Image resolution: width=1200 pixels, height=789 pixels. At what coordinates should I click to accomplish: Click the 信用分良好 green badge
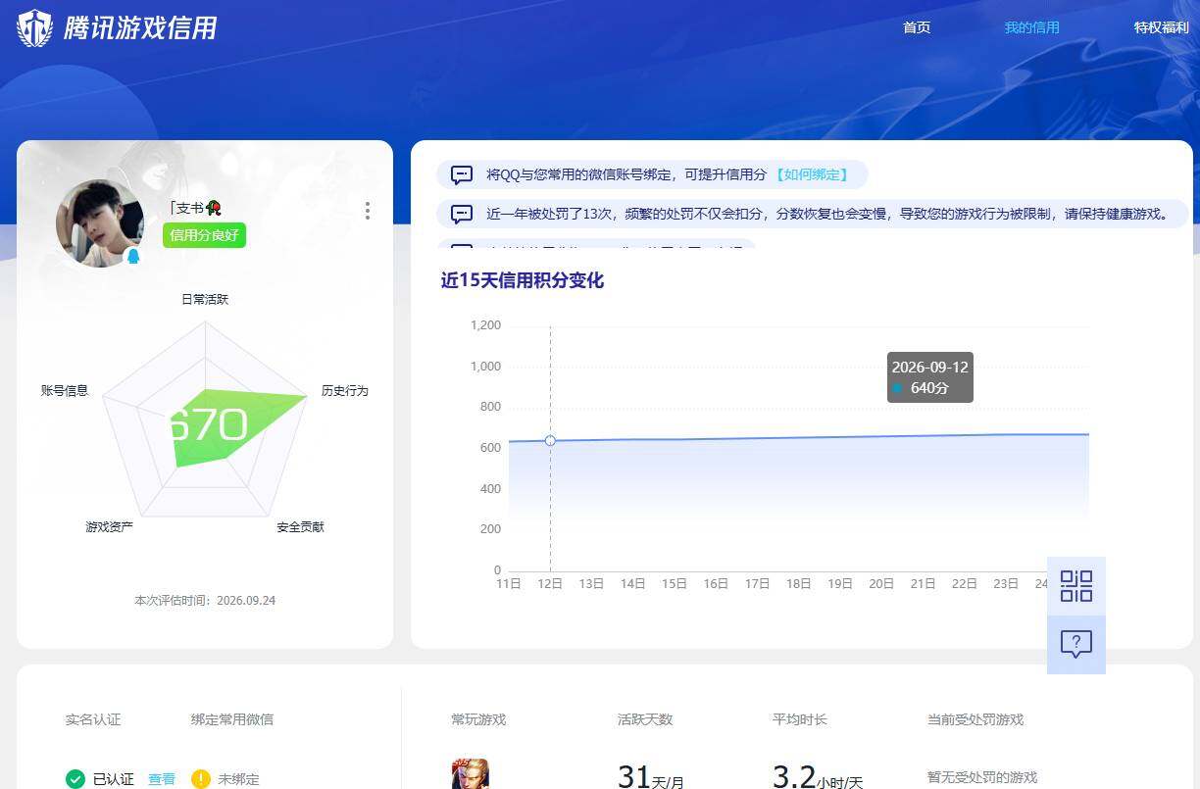tap(204, 235)
